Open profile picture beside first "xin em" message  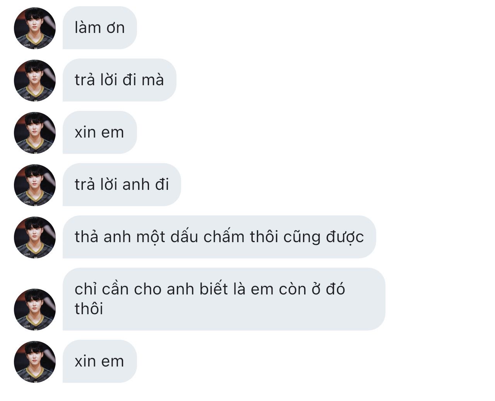35,133
